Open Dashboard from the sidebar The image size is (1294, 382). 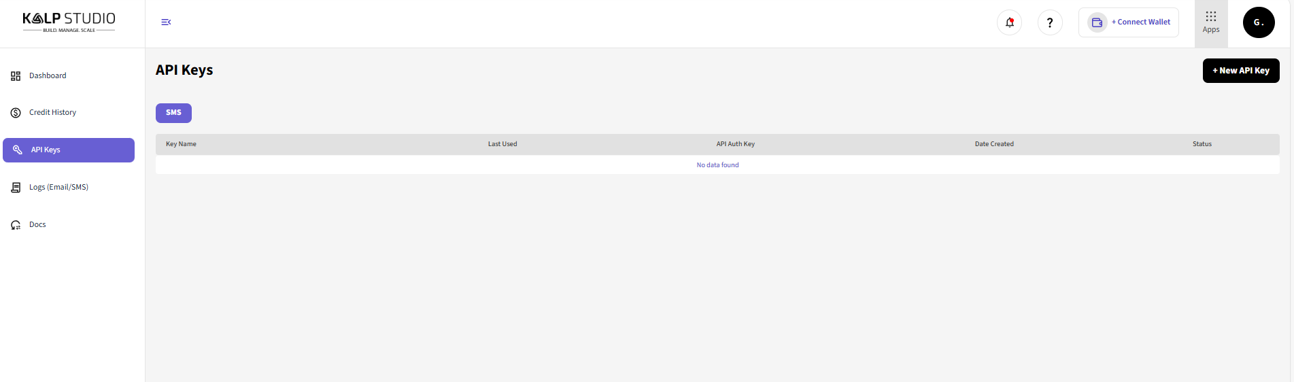coord(48,75)
